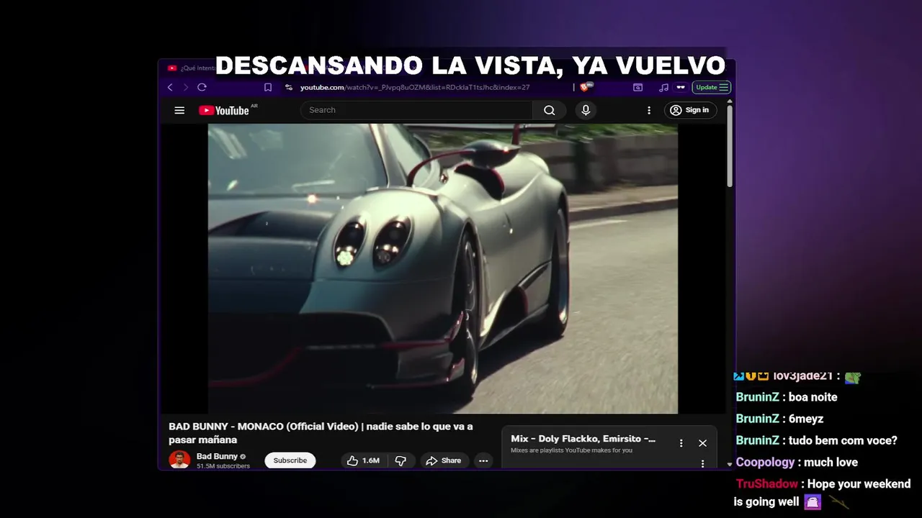Open YouTube settings three-dot menu near Sign in
Image resolution: width=922 pixels, height=518 pixels.
click(x=648, y=110)
